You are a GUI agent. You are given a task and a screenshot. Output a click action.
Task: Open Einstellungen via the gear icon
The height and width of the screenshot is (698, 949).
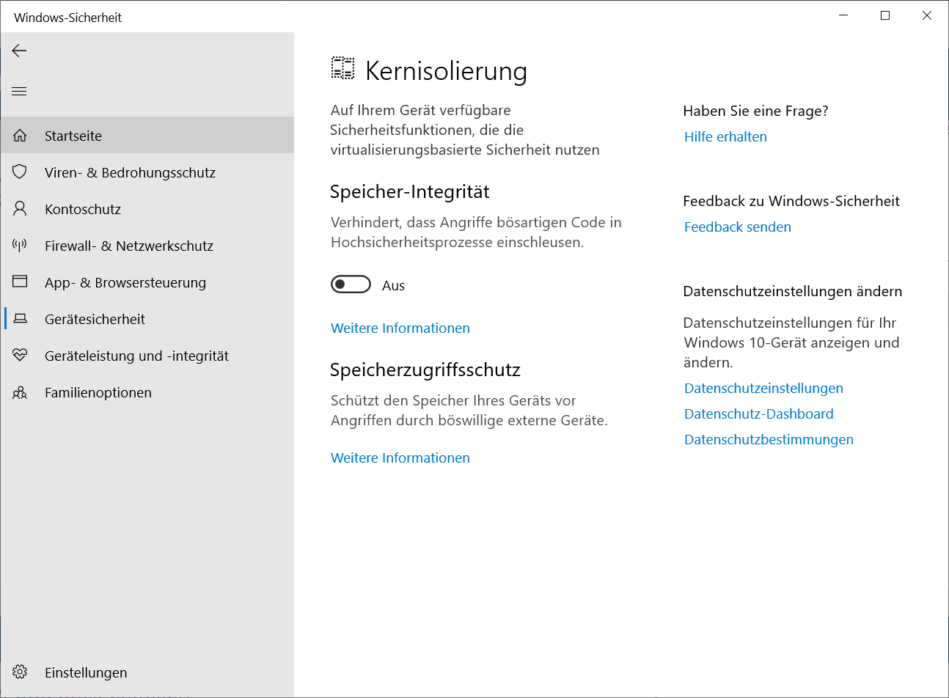click(x=20, y=672)
